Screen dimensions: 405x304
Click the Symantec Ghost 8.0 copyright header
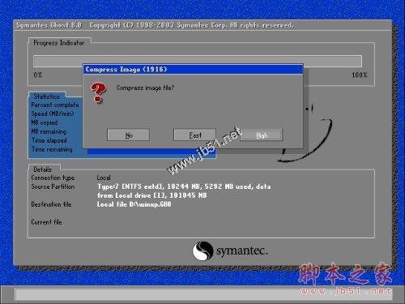(155, 25)
